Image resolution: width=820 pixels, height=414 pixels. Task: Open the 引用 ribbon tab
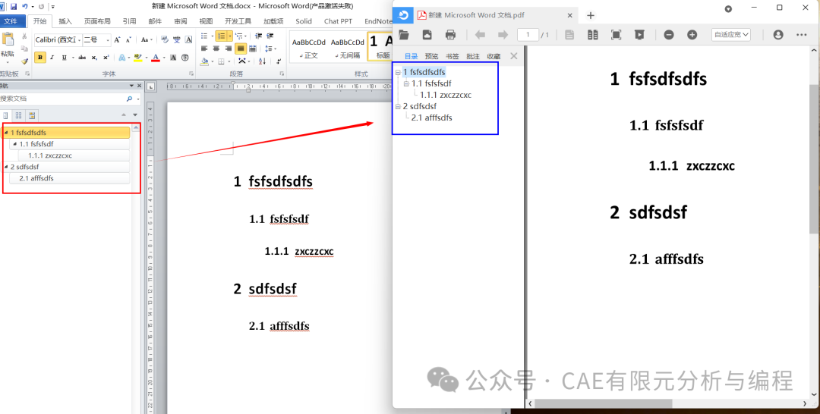129,21
